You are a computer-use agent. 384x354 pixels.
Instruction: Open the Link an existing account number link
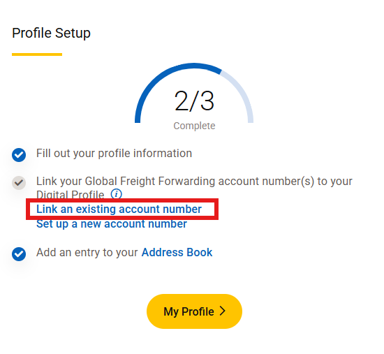[119, 209]
